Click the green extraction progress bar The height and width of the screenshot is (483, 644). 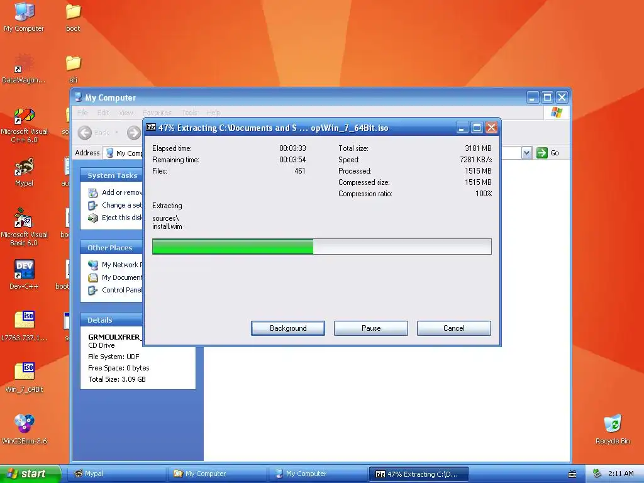321,247
